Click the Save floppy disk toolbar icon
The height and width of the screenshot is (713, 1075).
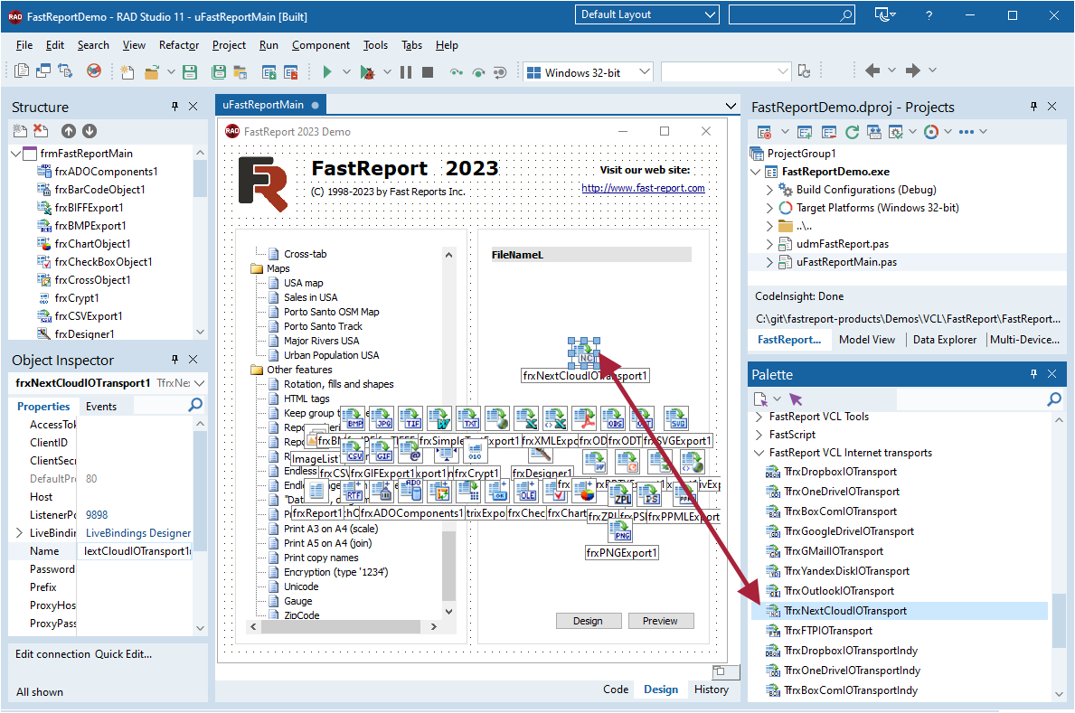pyautogui.click(x=190, y=72)
